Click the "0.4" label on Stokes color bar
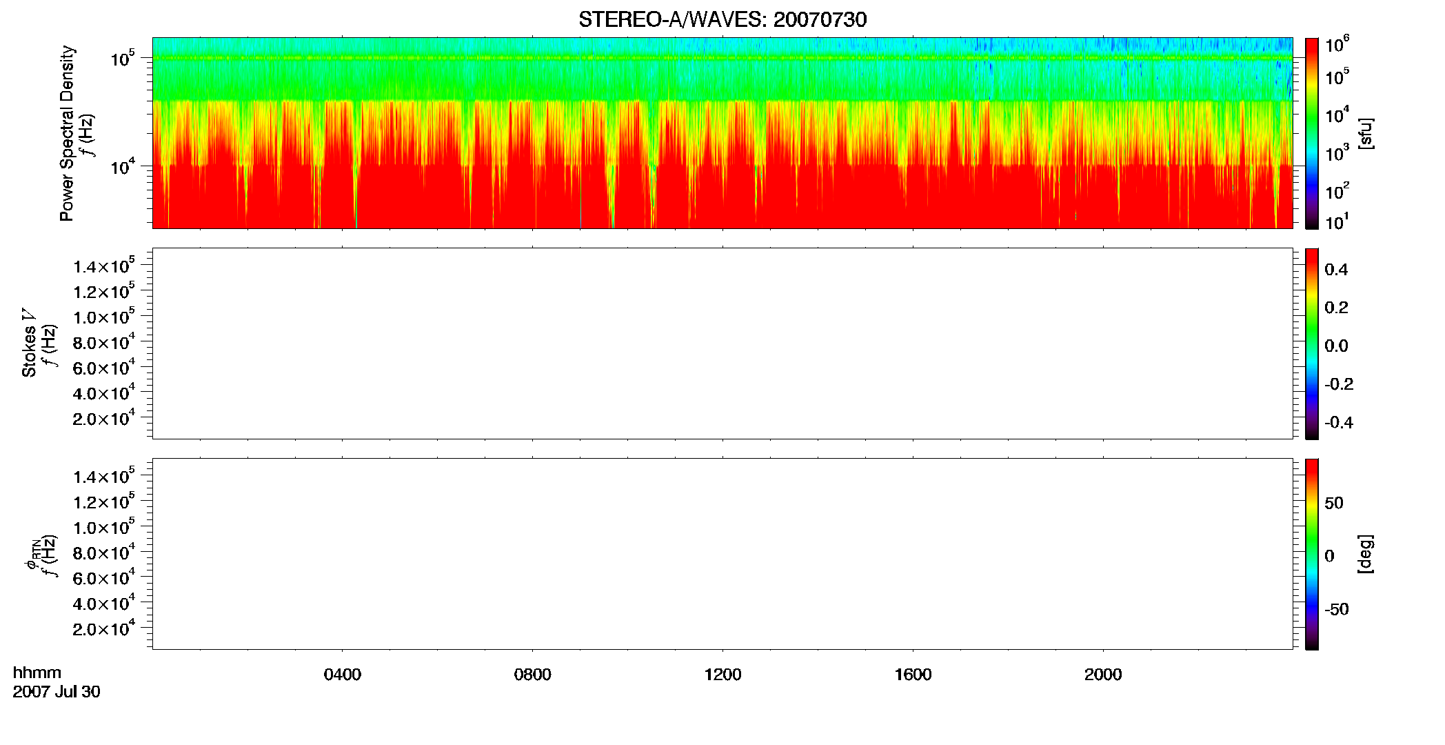This screenshot has height=745, width=1445. tap(1336, 270)
